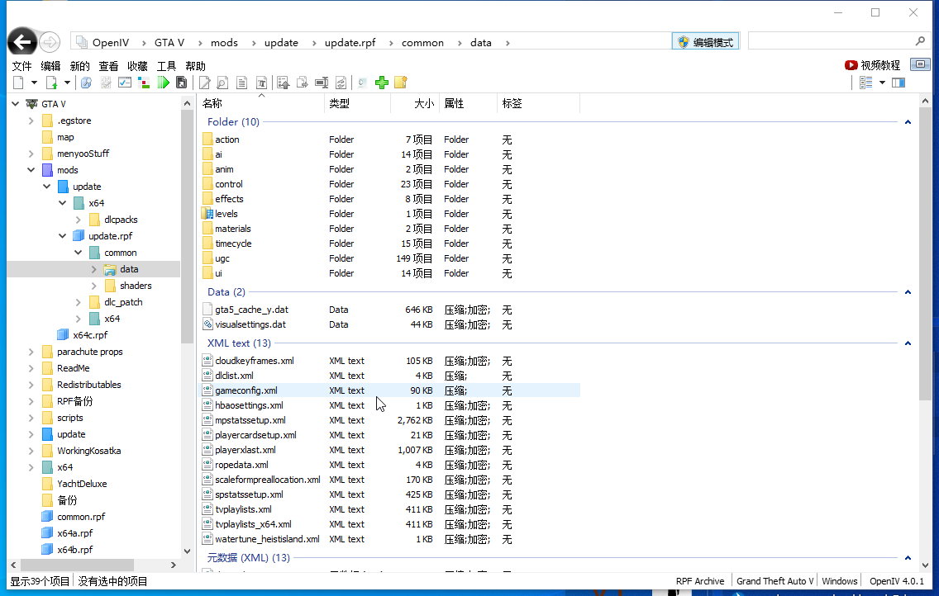Select dlclist.xml file
This screenshot has width=939, height=596.
point(234,376)
